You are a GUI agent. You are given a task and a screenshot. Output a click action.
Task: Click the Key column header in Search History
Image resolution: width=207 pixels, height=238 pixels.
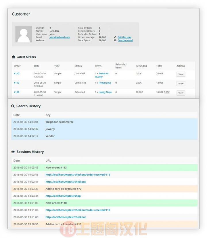pos(48,115)
